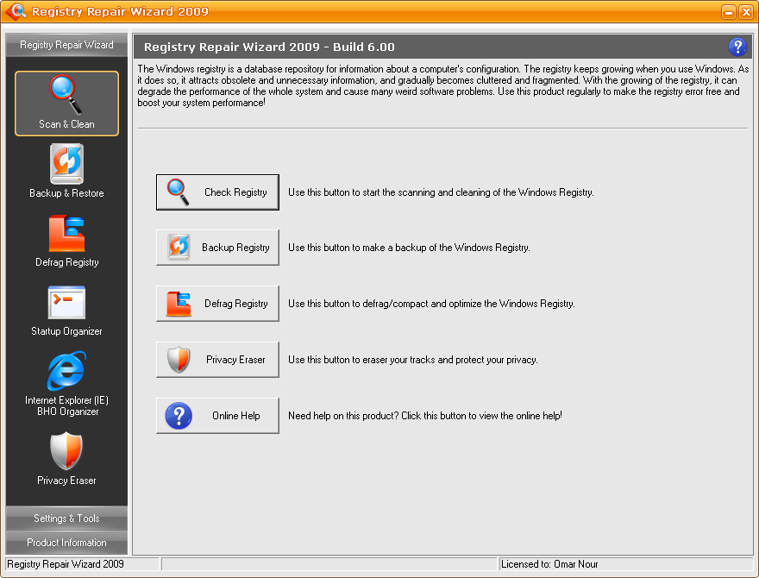Click the Windows registry introduction paragraph
The height and width of the screenshot is (578, 759).
[443, 85]
